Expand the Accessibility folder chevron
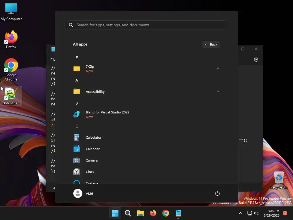Screen dimensions: 293x220 [218, 91]
